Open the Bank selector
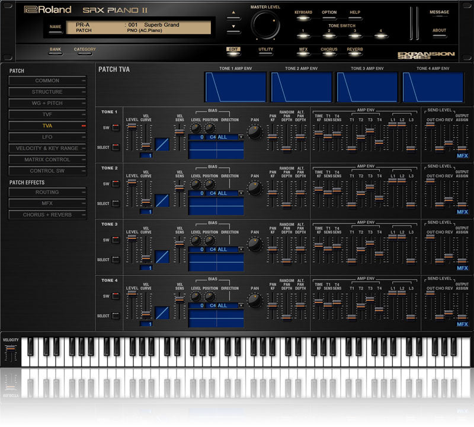Image resolution: width=474 pixels, height=427 pixels. point(55,53)
